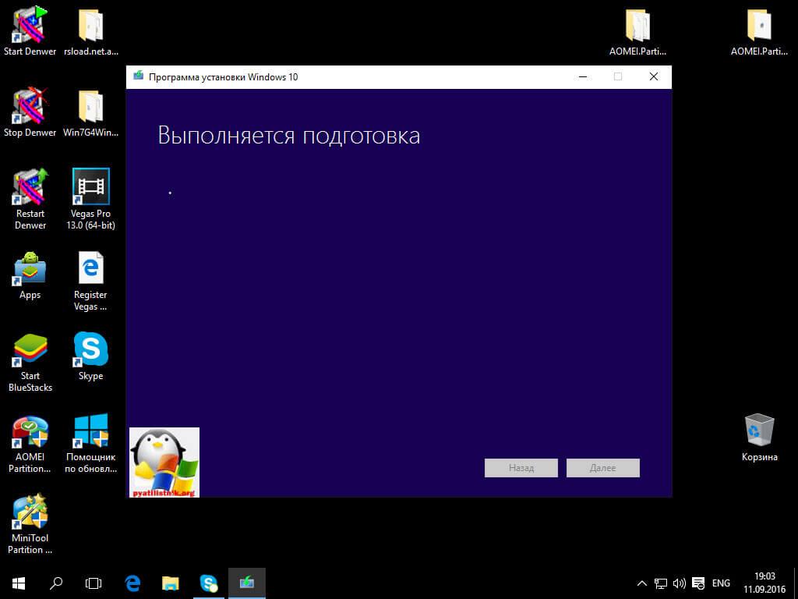Click the Программа установки Windows 10 title
This screenshot has width=798, height=599.
click(223, 77)
